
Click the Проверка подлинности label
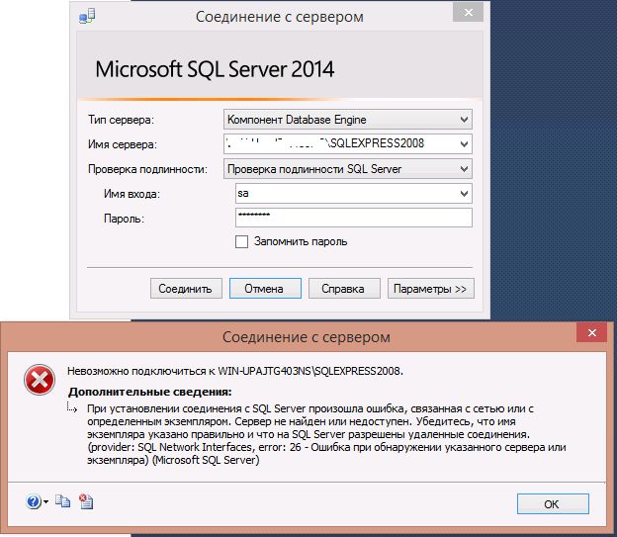click(x=147, y=169)
